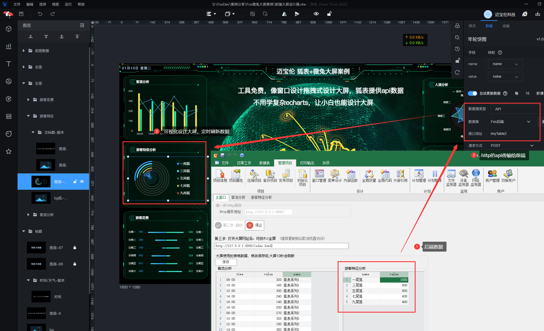Toggle the lock icon on right strip

tap(457, 60)
